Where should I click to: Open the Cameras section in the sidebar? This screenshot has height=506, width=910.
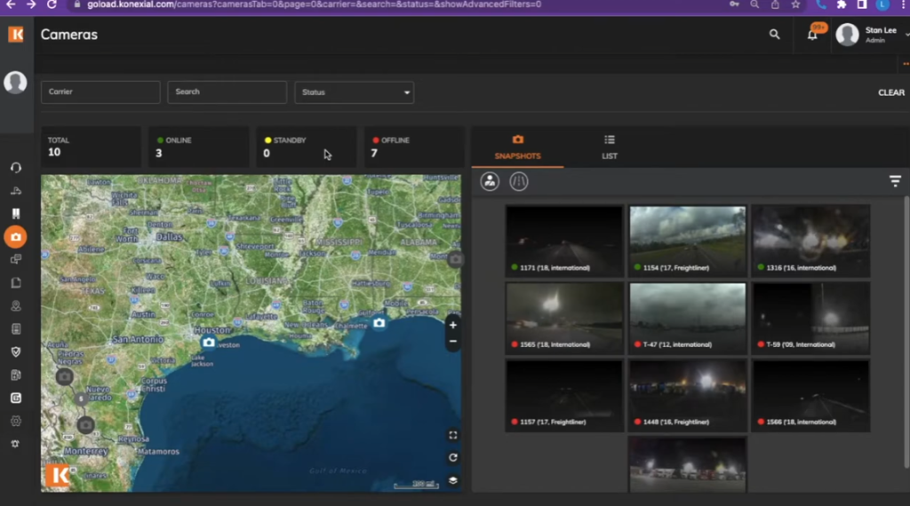(15, 237)
